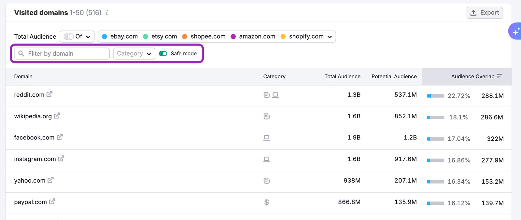The image size is (521, 220).
Task: Open the reddit.com domain link
Action: [x=29, y=95]
